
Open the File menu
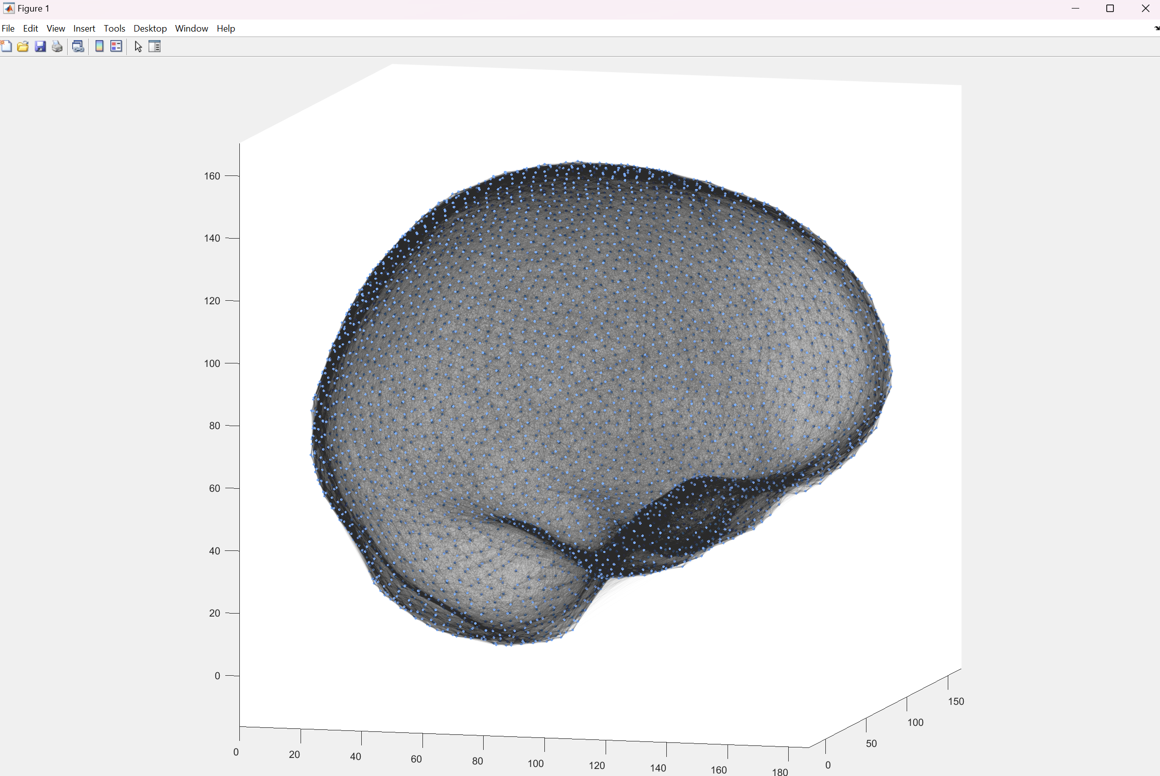tap(8, 29)
